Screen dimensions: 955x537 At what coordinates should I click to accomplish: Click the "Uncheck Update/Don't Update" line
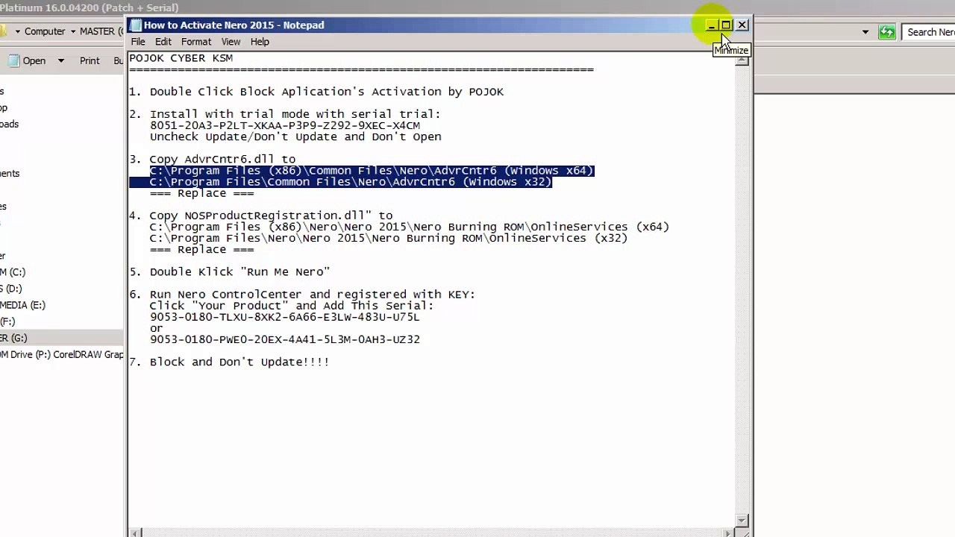point(295,136)
